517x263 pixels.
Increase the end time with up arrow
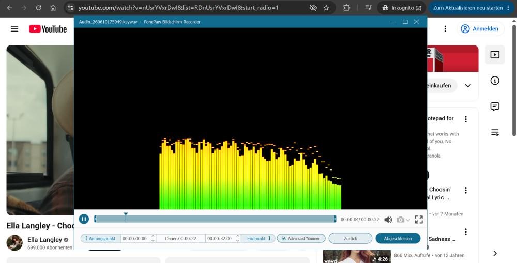[238, 236]
